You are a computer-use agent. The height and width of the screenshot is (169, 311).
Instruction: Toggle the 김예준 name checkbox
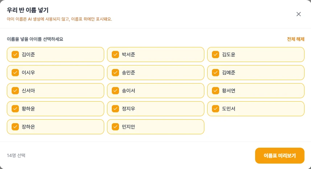pyautogui.click(x=216, y=73)
